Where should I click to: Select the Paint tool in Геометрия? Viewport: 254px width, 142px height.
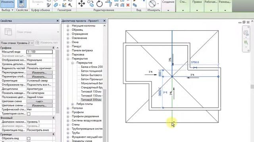(64, 5)
